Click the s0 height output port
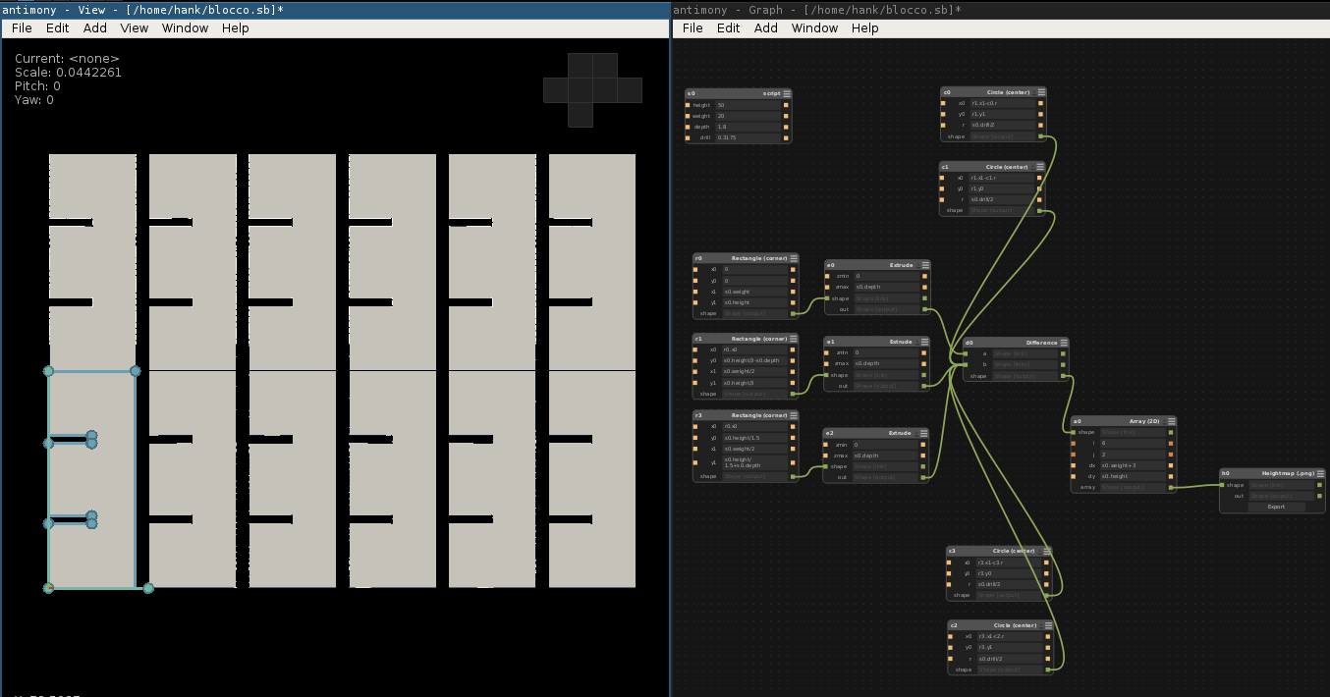This screenshot has width=1330, height=697. [786, 105]
